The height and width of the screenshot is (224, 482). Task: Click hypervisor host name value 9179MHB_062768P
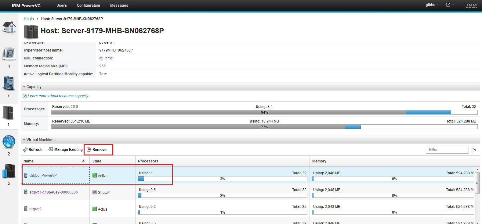(116, 50)
